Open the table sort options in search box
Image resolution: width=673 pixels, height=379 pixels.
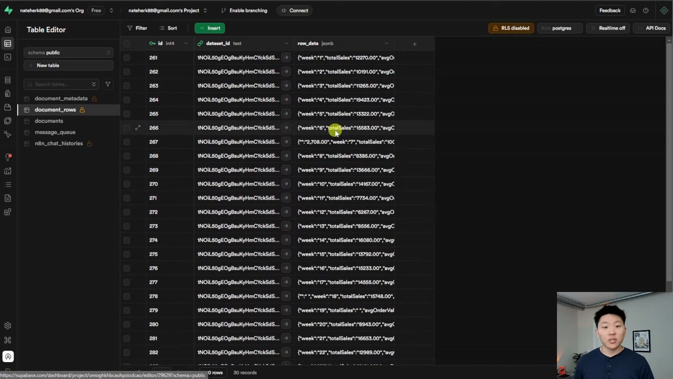pos(94,84)
